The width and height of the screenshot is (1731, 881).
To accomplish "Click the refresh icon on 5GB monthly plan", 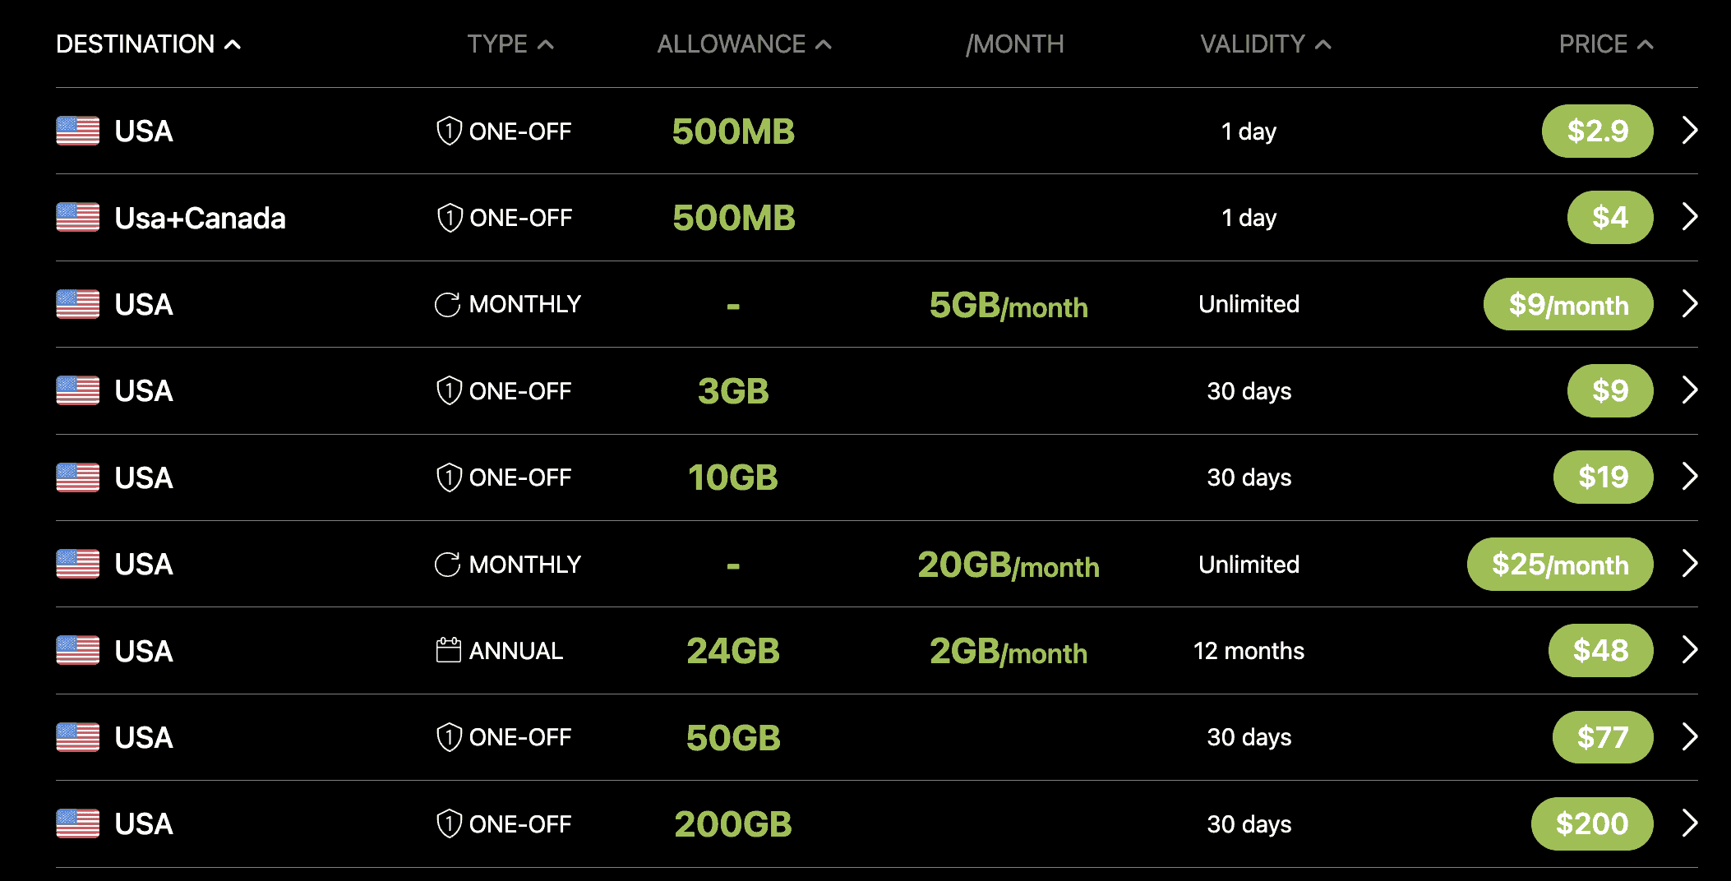I will click(447, 305).
